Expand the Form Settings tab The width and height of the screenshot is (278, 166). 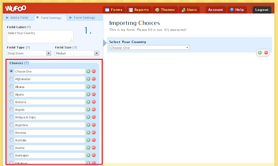coord(82,17)
